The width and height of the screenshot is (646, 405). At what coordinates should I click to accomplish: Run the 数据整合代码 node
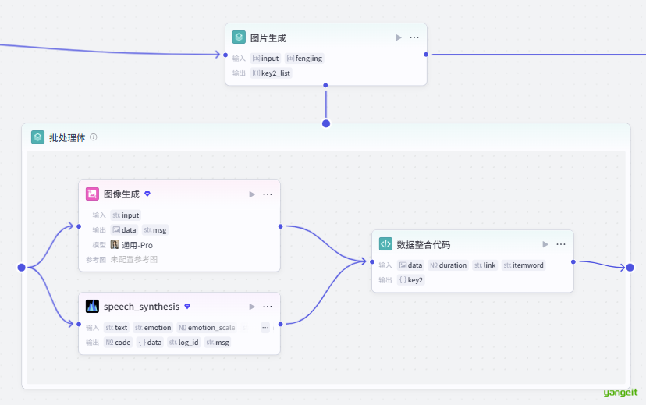pyautogui.click(x=545, y=244)
